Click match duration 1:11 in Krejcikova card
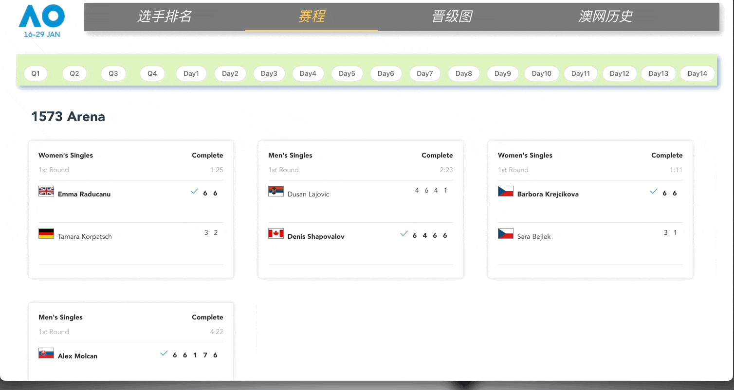 tap(676, 170)
